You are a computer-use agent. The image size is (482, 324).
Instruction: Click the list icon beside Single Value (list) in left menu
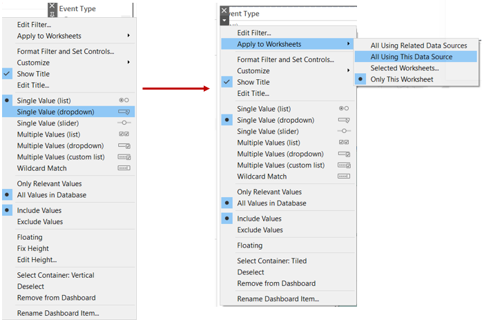point(124,101)
